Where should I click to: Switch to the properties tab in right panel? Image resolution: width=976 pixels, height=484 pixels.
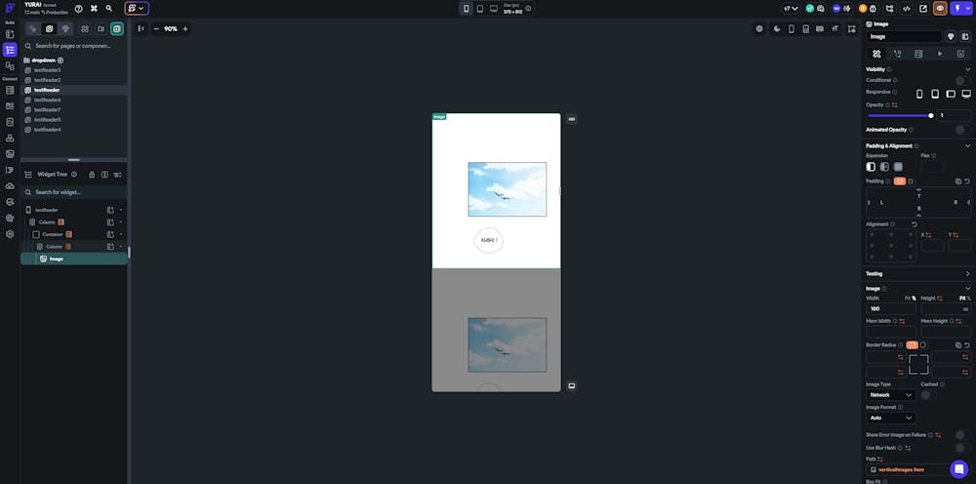pos(876,54)
